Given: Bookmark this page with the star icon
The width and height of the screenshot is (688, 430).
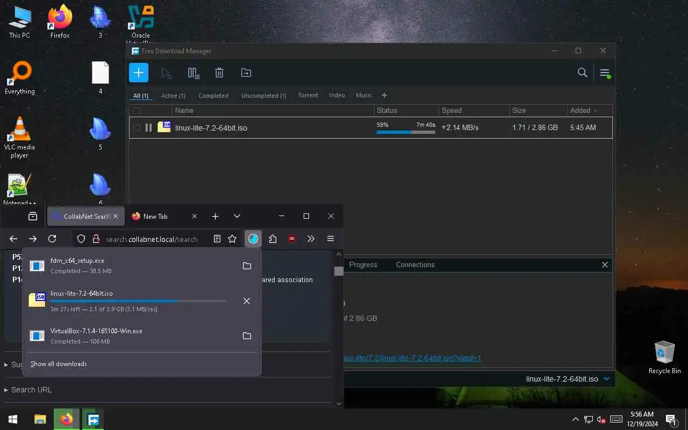Looking at the screenshot, I should (232, 239).
